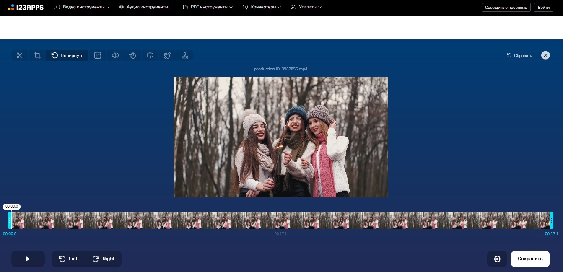Open the Утилиты menu
The width and height of the screenshot is (563, 272).
pyautogui.click(x=306, y=7)
